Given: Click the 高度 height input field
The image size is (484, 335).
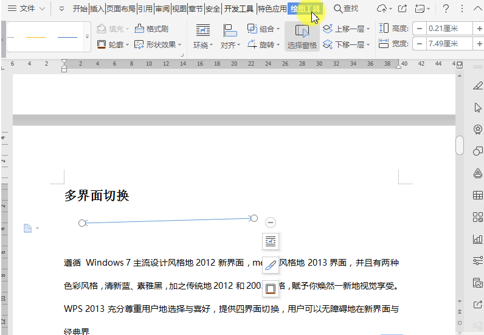Looking at the screenshot, I should (449, 29).
